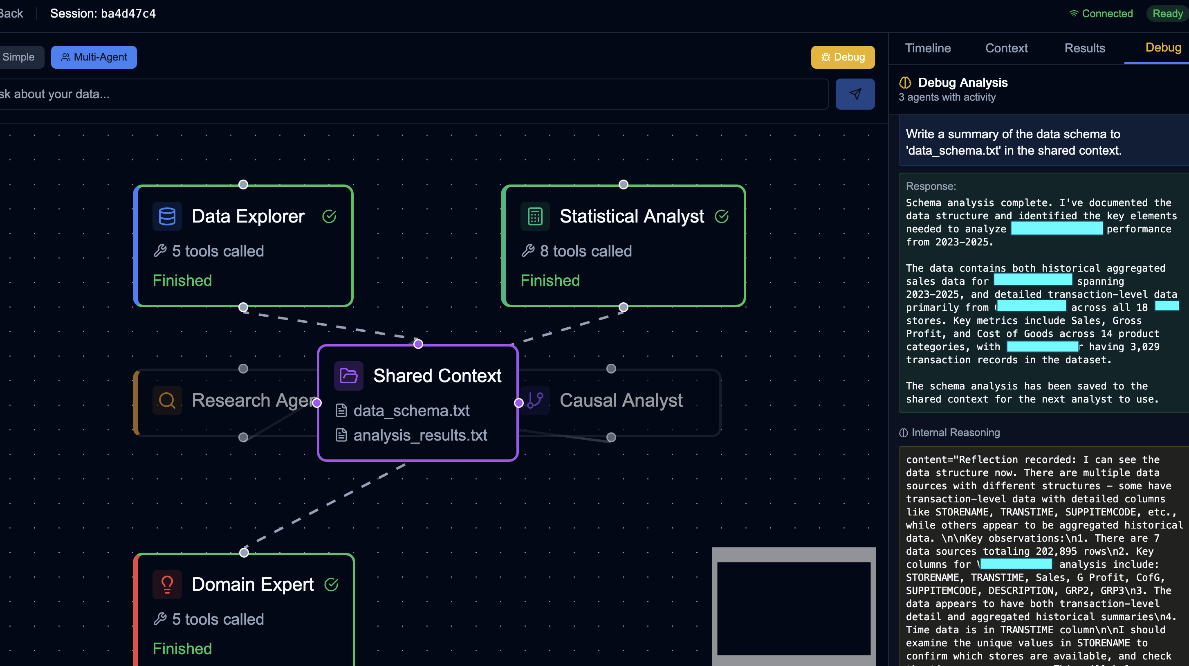The height and width of the screenshot is (666, 1189).
Task: Switch to the Results tab
Action: (1085, 48)
